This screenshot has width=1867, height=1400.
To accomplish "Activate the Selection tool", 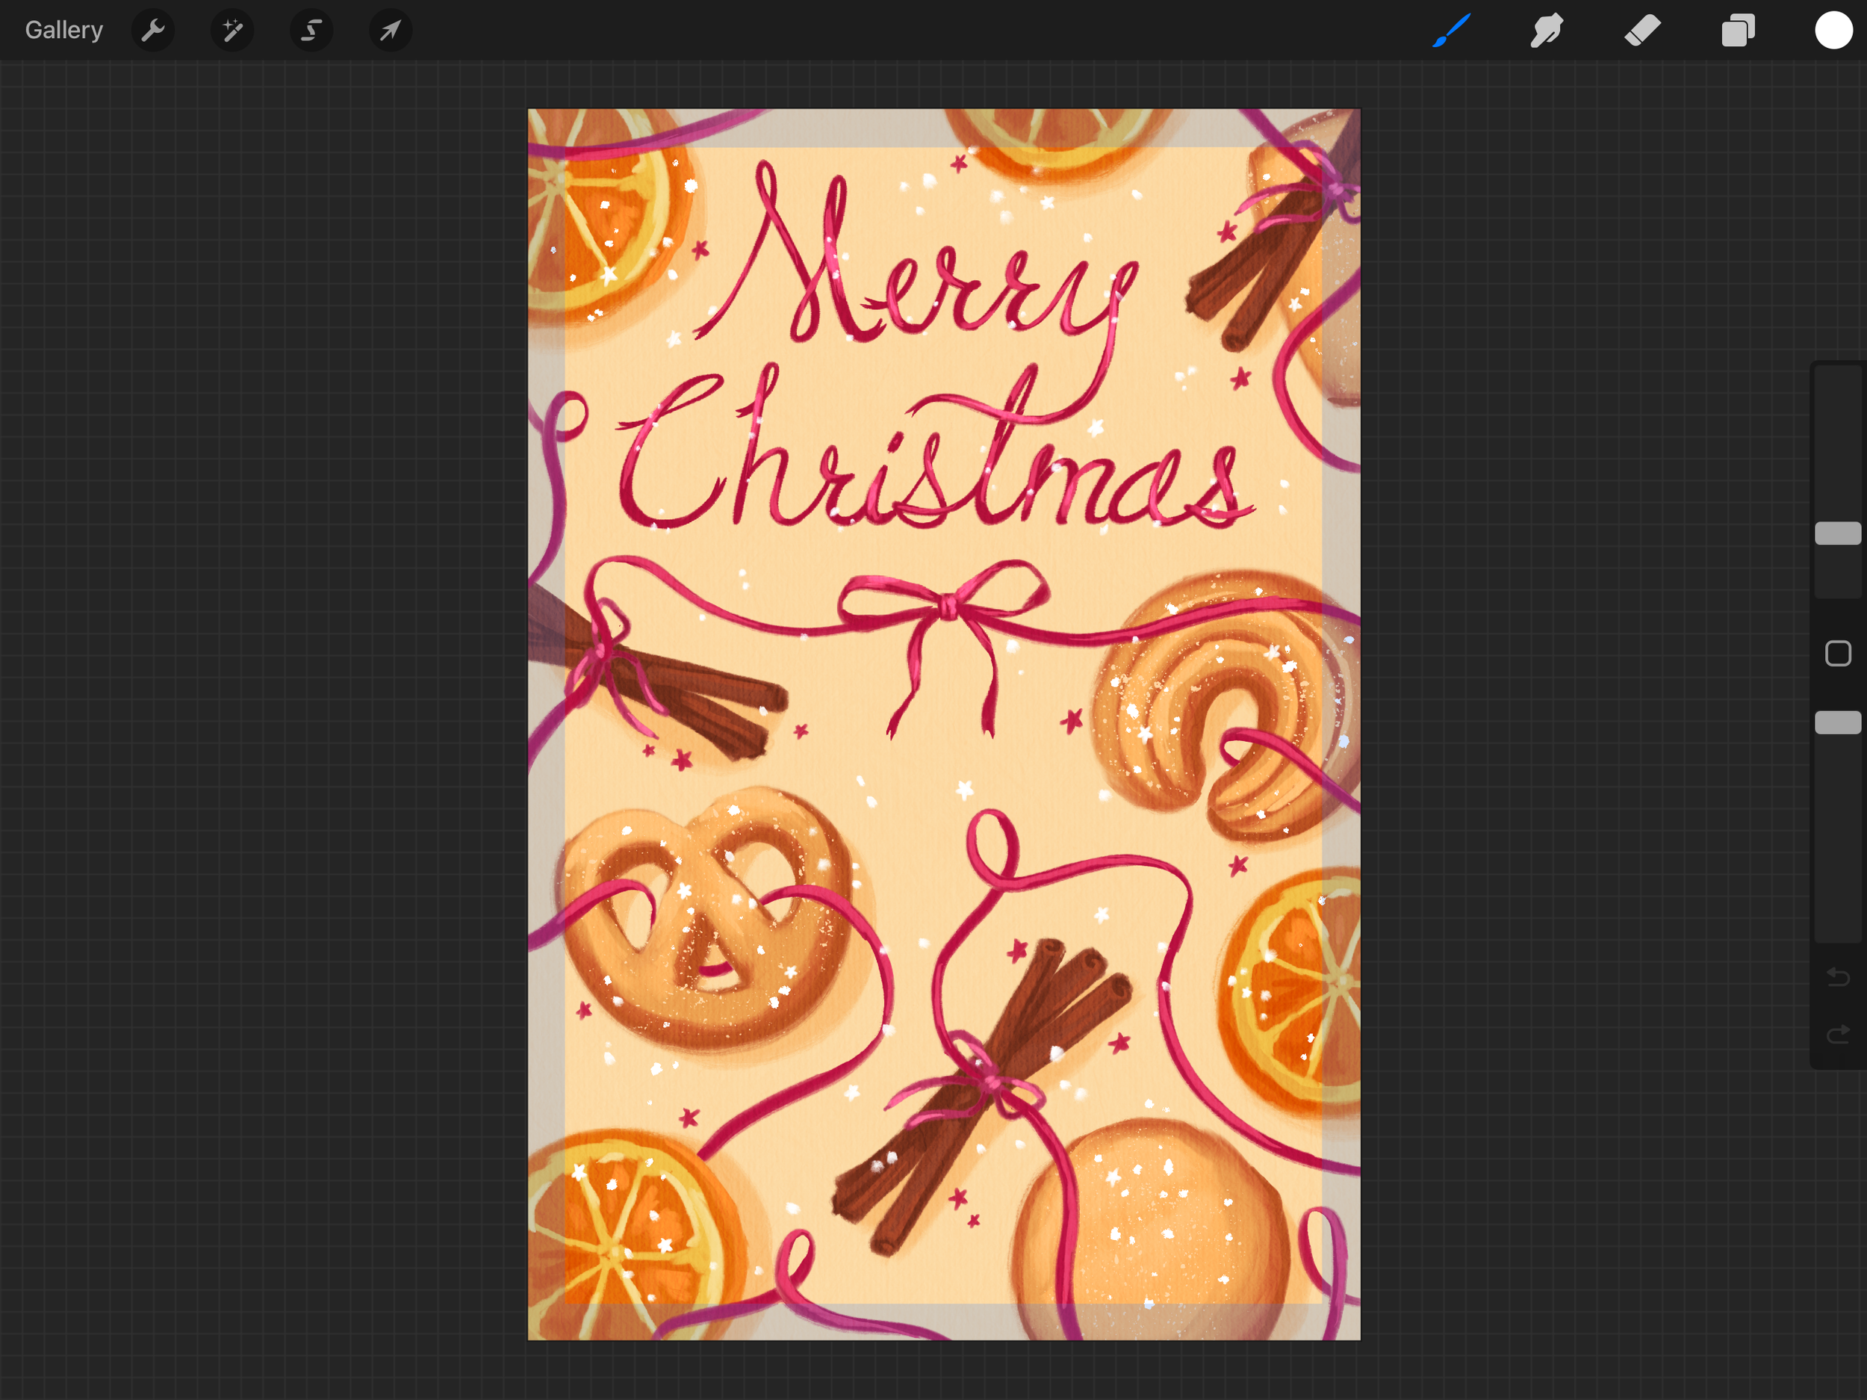I will coord(311,31).
